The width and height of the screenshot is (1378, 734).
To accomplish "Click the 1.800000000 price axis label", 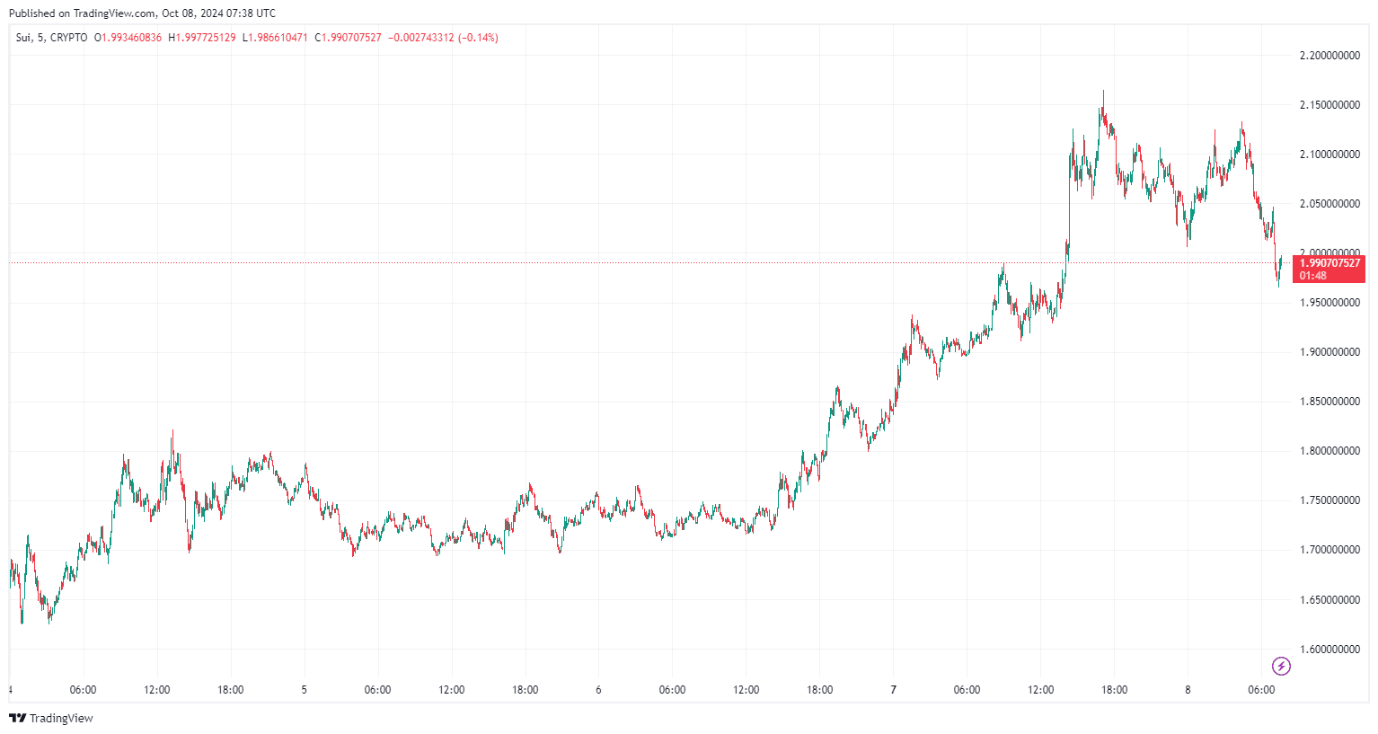I will (x=1329, y=451).
